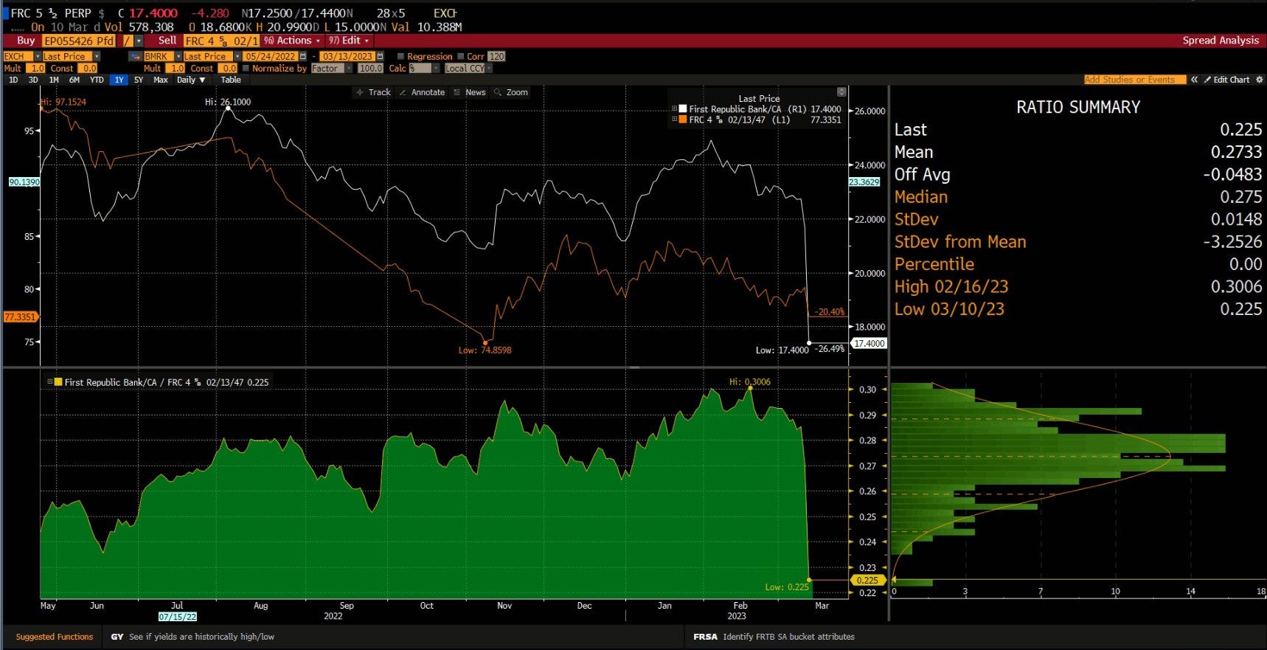Open the Edit menu
The width and height of the screenshot is (1267, 650).
(x=348, y=41)
